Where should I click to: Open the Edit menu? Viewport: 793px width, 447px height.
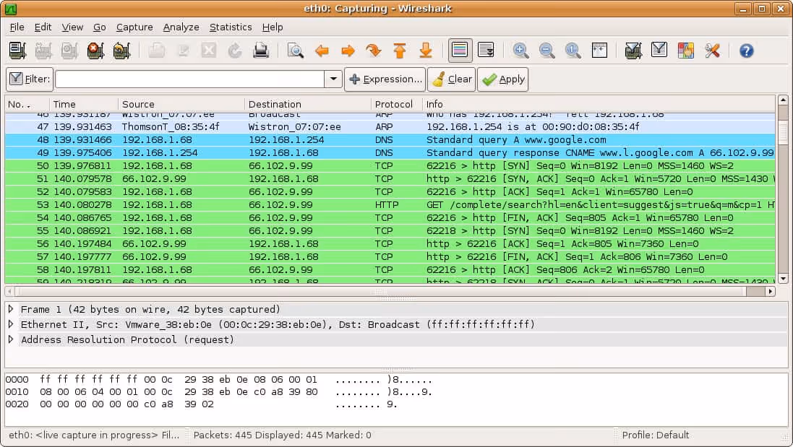[43, 27]
